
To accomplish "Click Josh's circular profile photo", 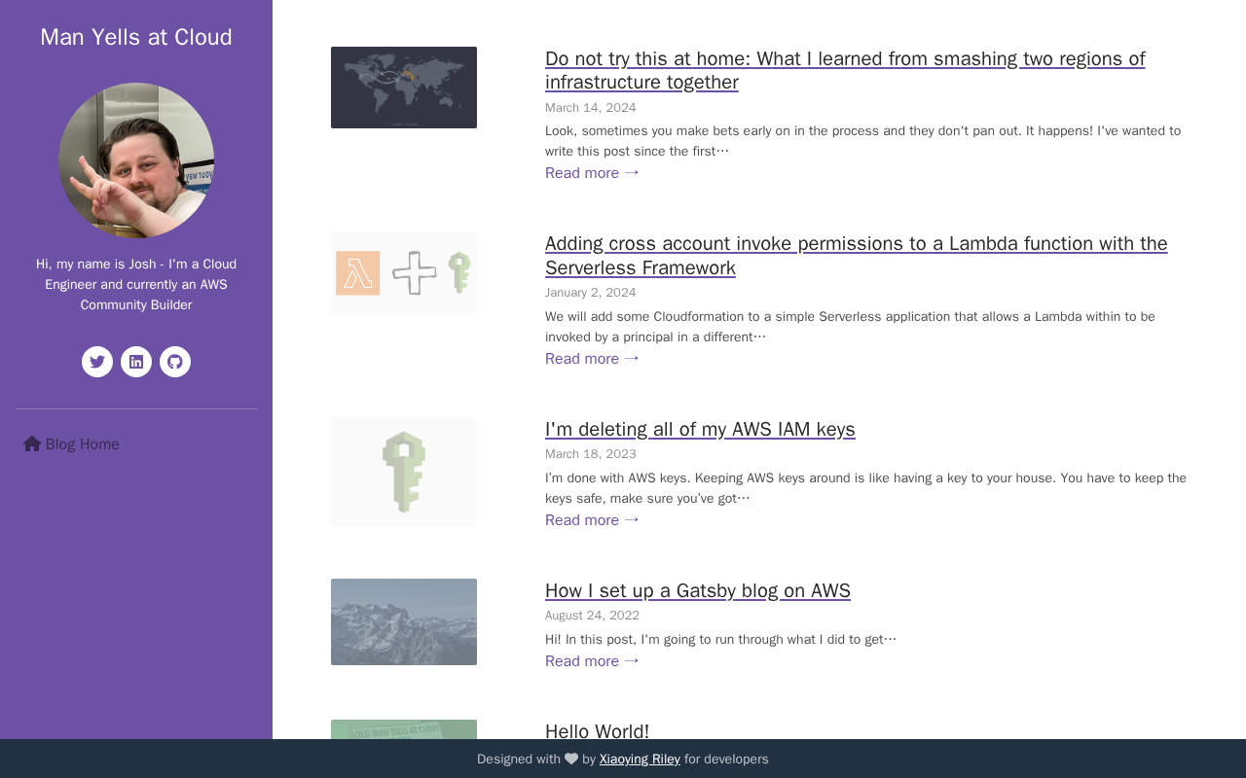I will [x=136, y=160].
